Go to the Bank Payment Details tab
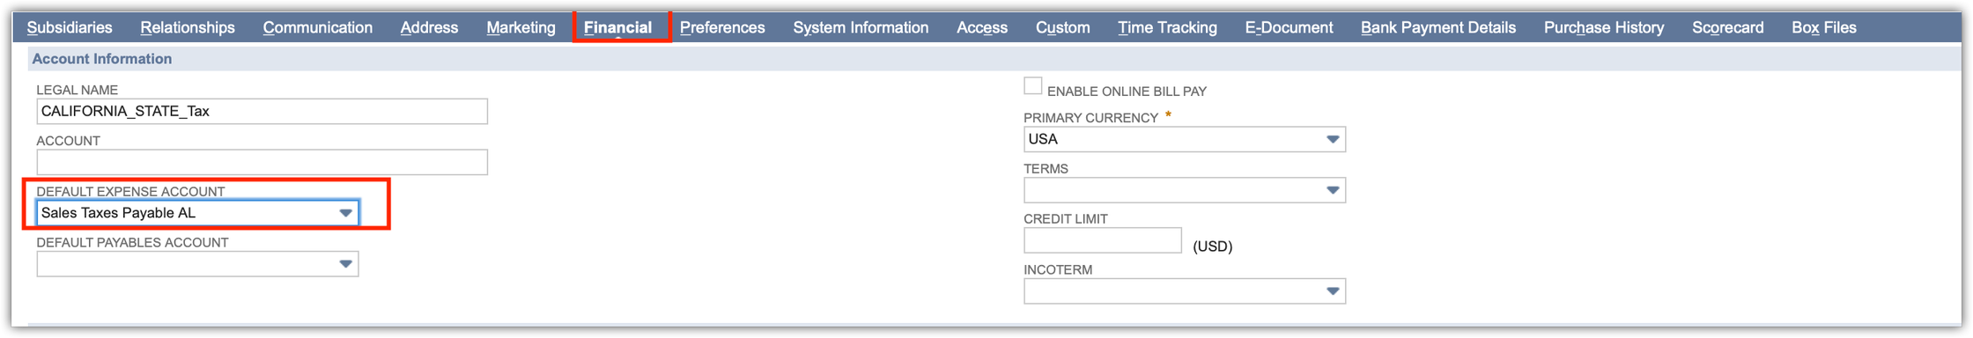Image resolution: width=1973 pixels, height=338 pixels. (1437, 27)
